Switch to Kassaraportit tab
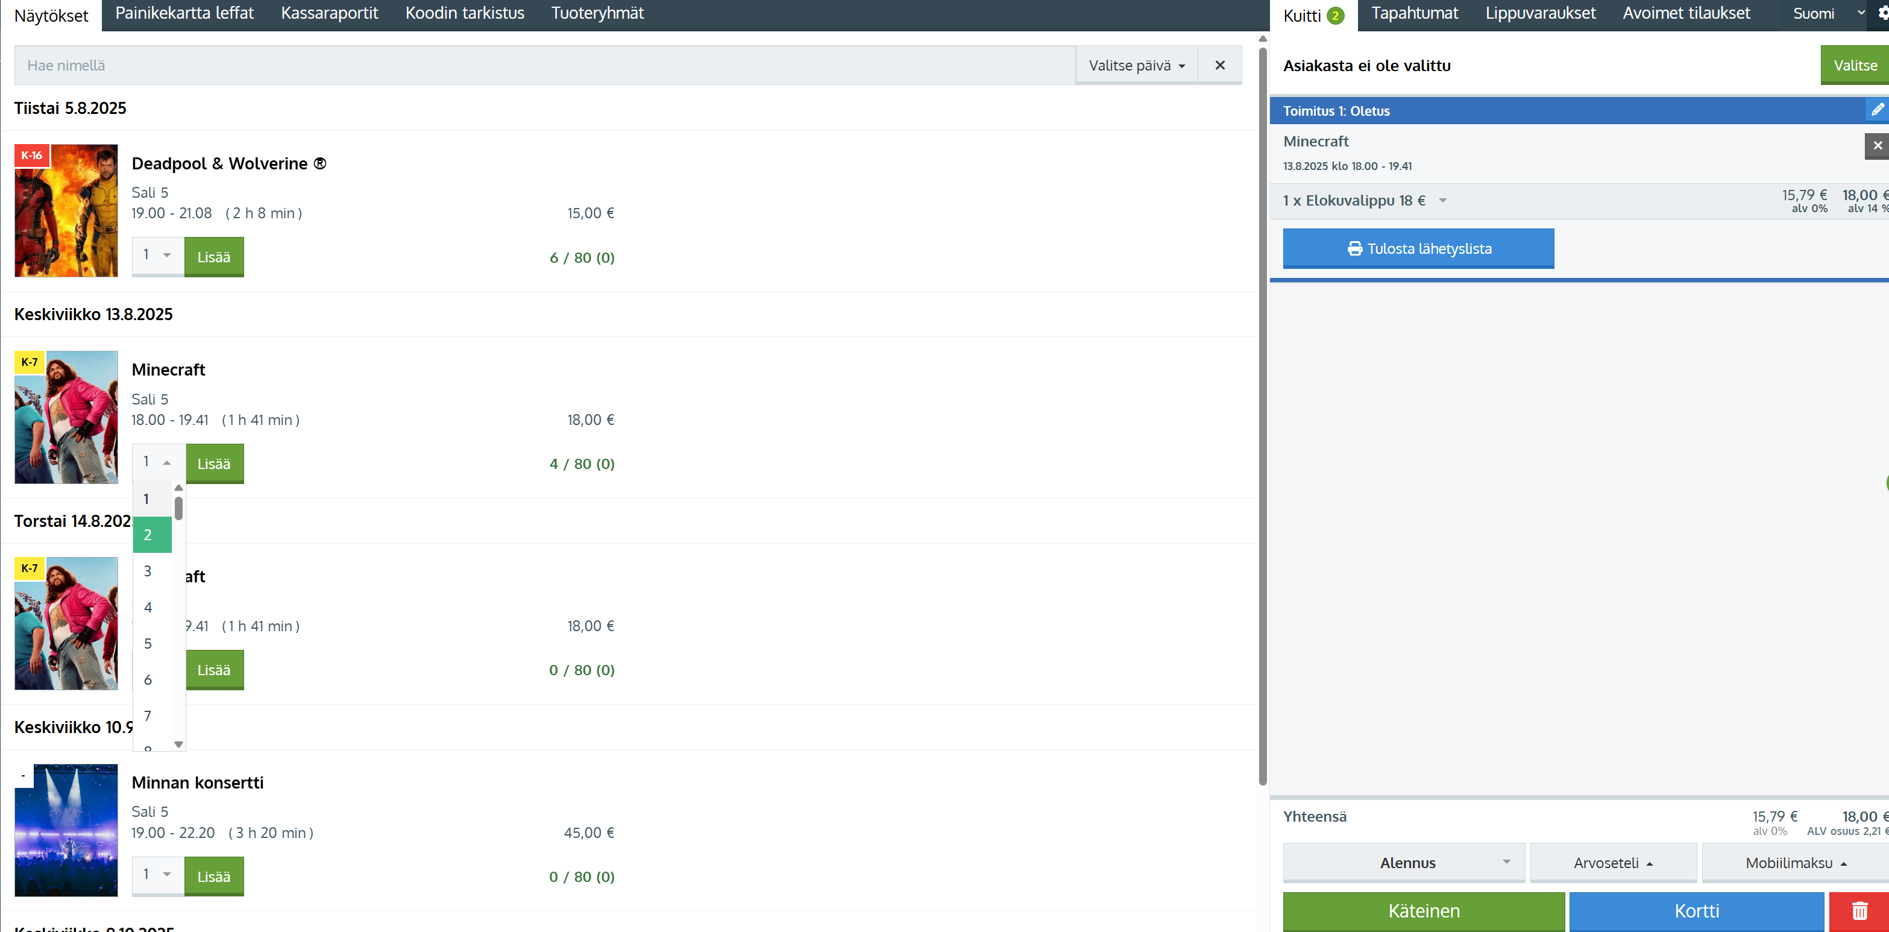Viewport: 1889px width, 932px height. click(329, 13)
